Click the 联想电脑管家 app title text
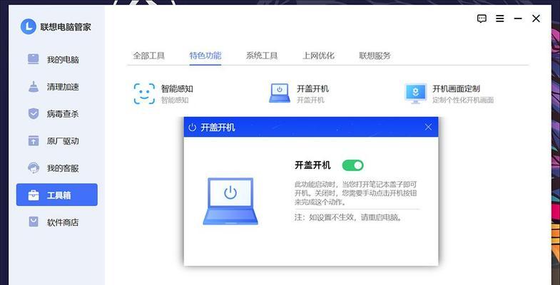Viewport: 560px width, 285px height. 66,27
